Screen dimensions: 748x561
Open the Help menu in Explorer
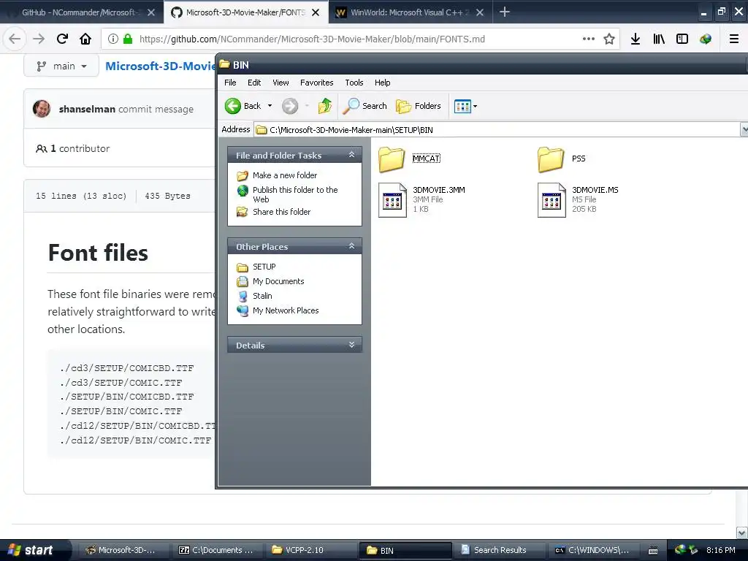pyautogui.click(x=382, y=83)
